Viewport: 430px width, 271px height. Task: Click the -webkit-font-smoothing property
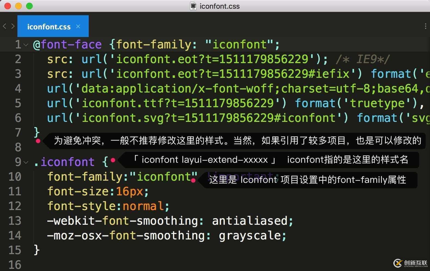122,221
